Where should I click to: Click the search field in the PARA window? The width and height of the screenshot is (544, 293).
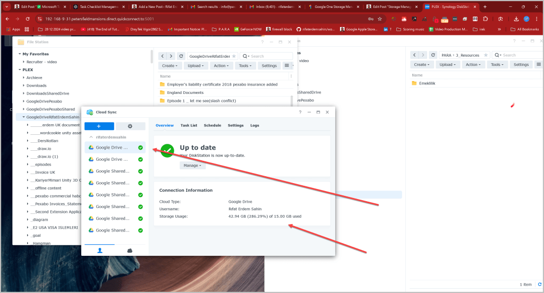tap(517, 55)
